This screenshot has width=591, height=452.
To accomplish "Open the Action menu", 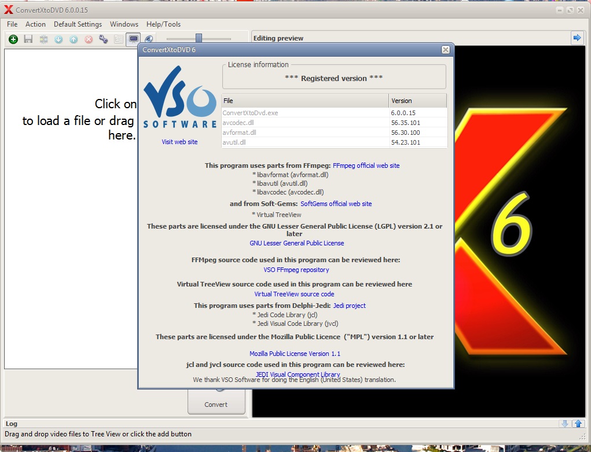I will 35,24.
